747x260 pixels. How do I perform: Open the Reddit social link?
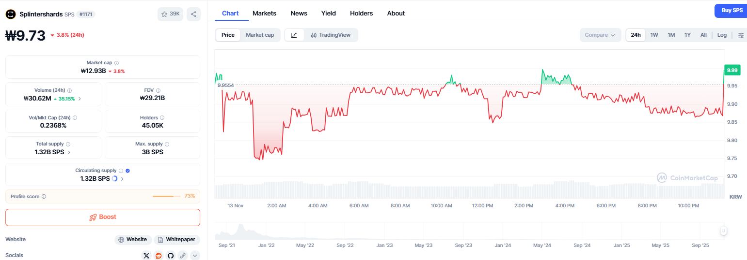pos(159,255)
